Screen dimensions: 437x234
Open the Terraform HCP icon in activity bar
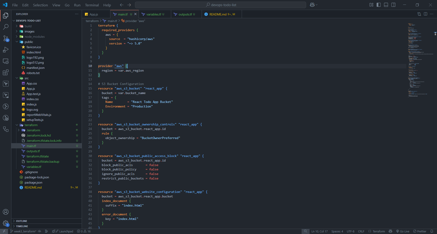click(x=5, y=95)
